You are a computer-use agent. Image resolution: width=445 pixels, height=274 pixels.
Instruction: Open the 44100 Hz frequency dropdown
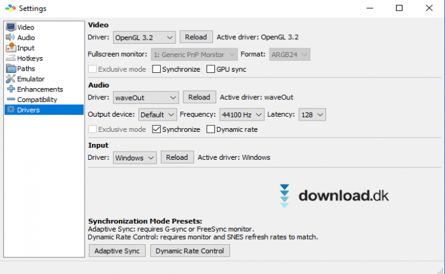pos(242,115)
